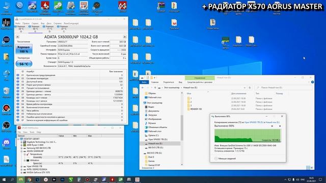This screenshot has width=326, height=183.
Task: Click the INTEL SSD drive icon in HWMonitor
Action: point(24,169)
